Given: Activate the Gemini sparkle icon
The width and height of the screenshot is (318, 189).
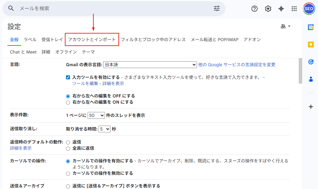Looking at the screenshot, I should coord(281,9).
